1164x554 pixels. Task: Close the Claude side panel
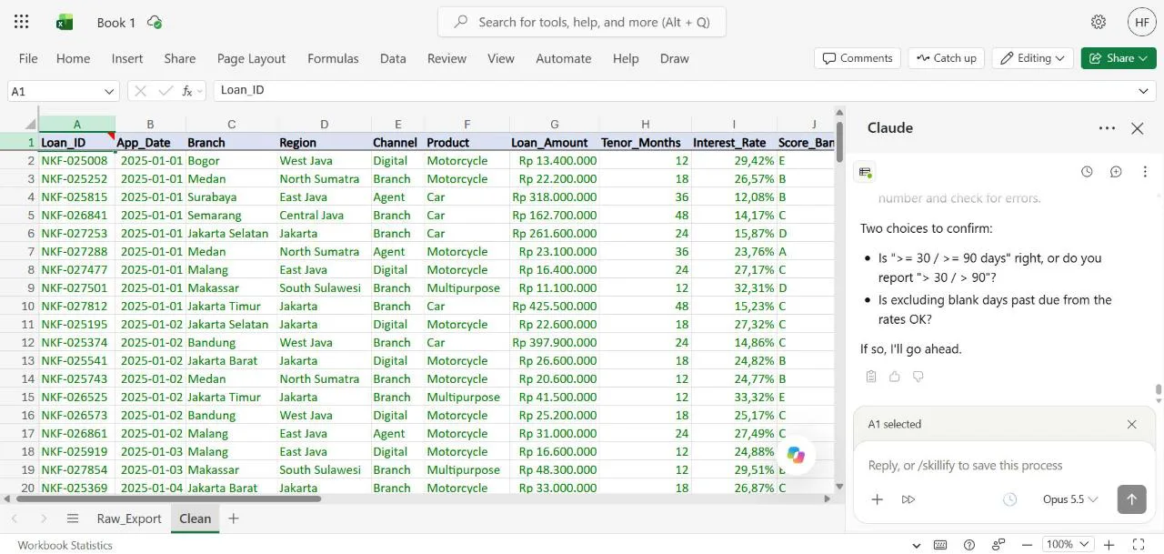(1137, 128)
